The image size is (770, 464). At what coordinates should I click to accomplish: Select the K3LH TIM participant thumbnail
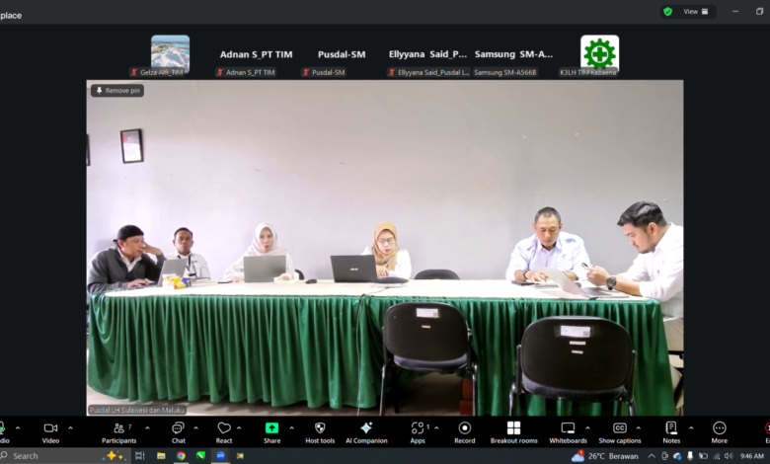pos(599,53)
